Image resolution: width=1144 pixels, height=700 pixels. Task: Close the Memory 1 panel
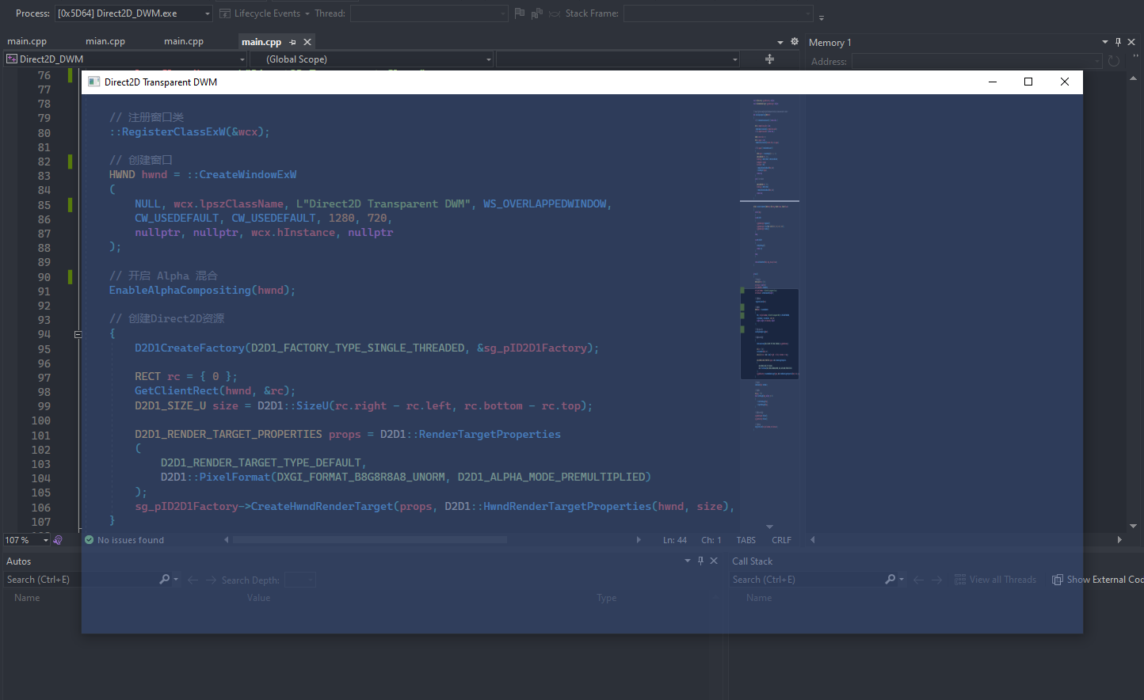click(x=1131, y=42)
